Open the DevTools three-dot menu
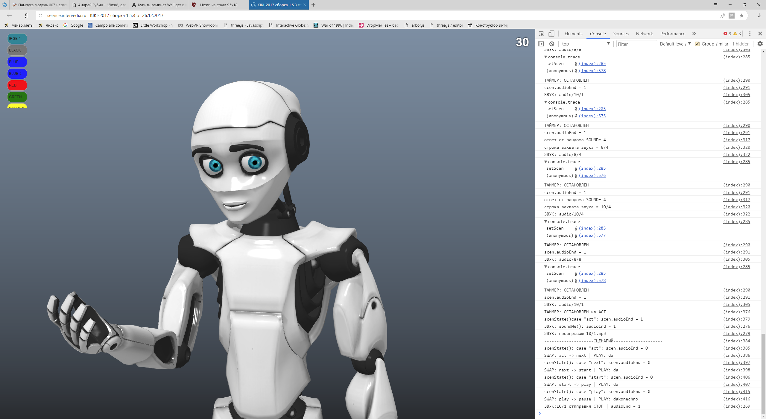Image resolution: width=766 pixels, height=419 pixels. pyautogui.click(x=750, y=34)
